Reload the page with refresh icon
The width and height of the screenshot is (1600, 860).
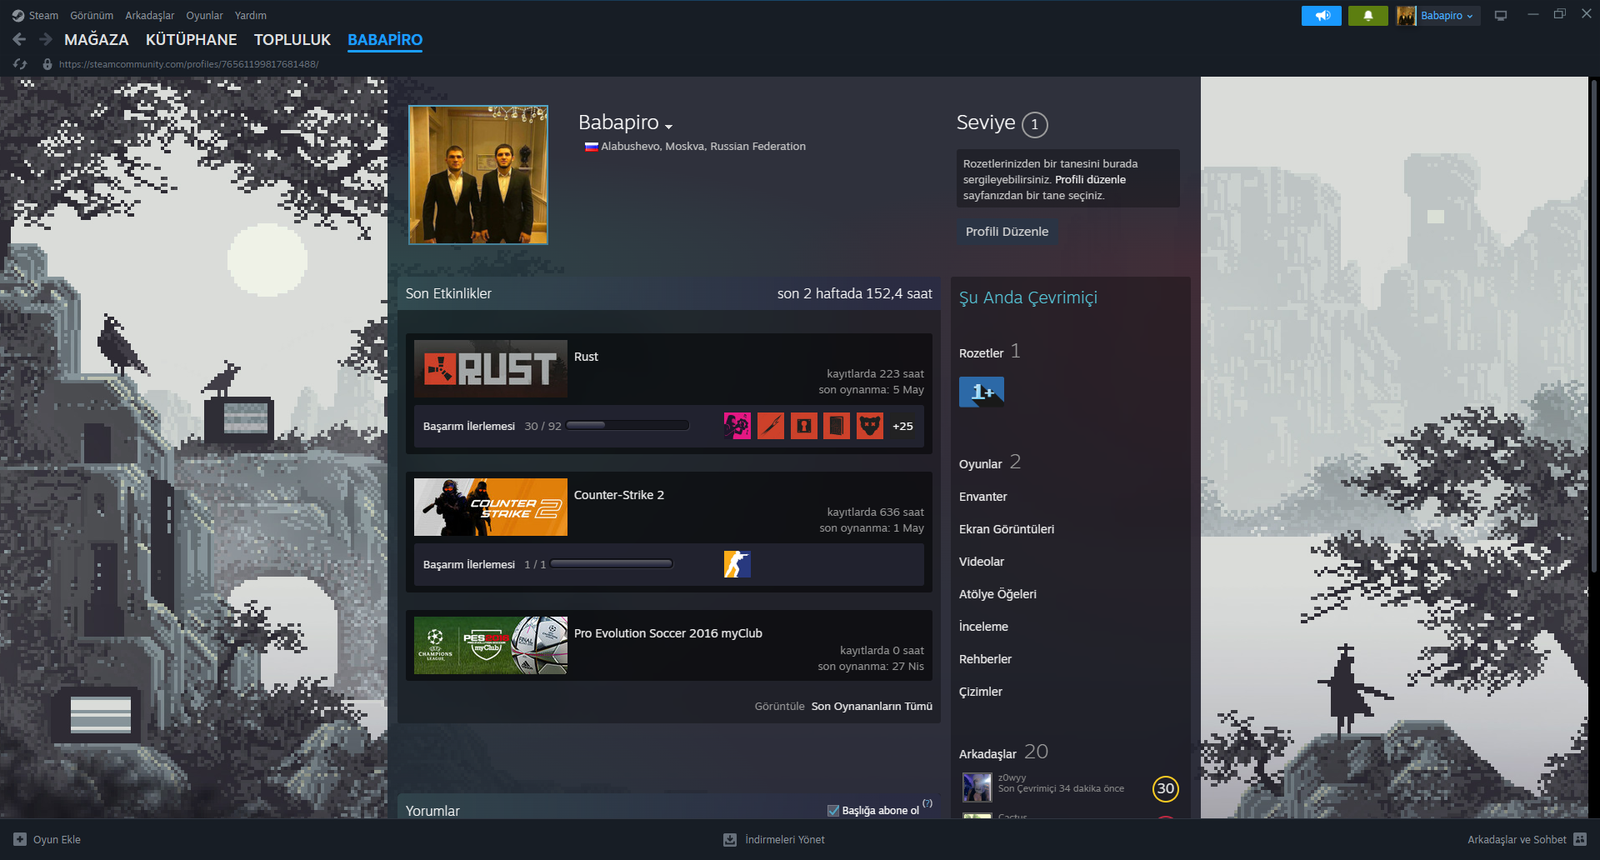(20, 63)
